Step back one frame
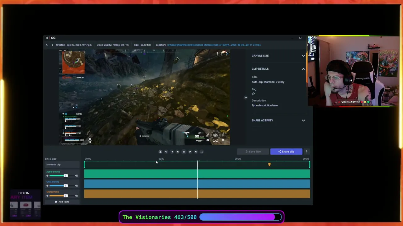The image size is (403, 226). tap(178, 152)
